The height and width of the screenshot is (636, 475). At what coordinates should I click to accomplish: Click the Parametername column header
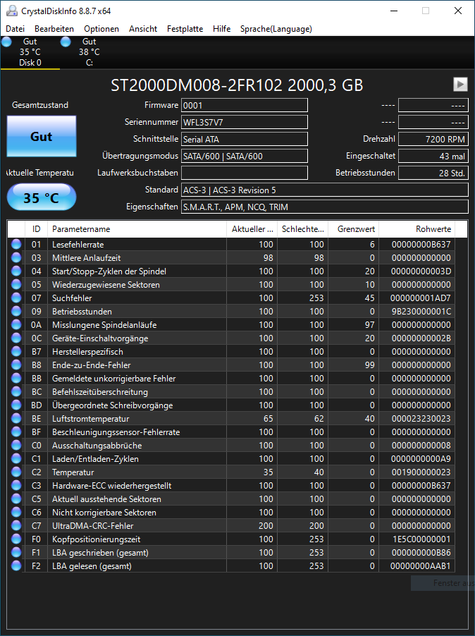[x=137, y=229]
